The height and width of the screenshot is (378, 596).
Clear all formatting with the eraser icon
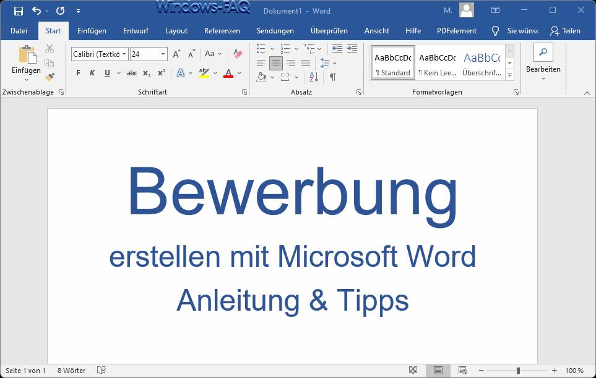click(x=238, y=54)
